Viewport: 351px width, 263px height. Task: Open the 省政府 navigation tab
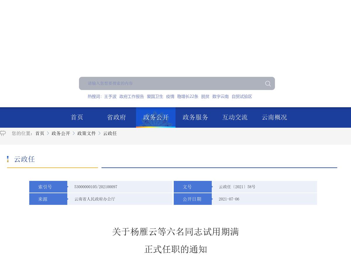[x=116, y=117]
